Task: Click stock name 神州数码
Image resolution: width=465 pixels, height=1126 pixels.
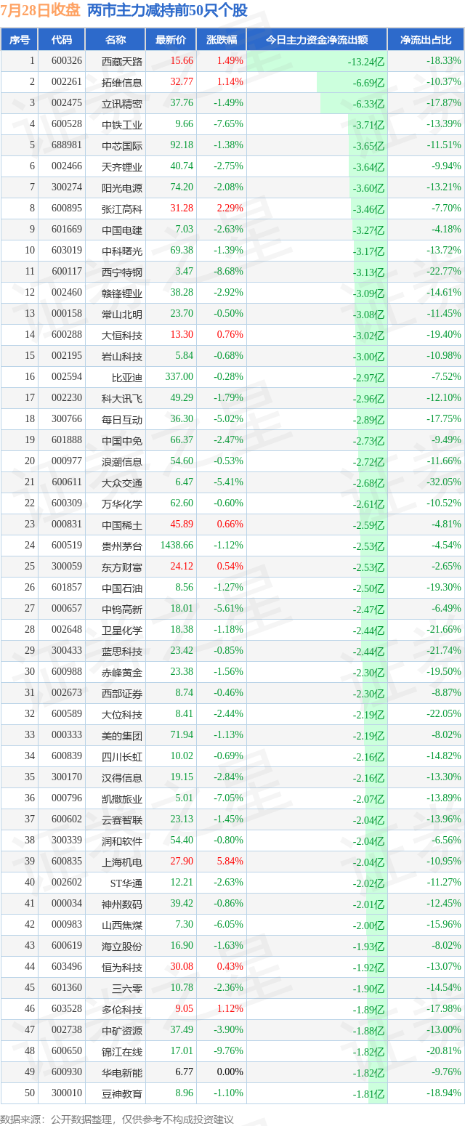Action: [122, 904]
